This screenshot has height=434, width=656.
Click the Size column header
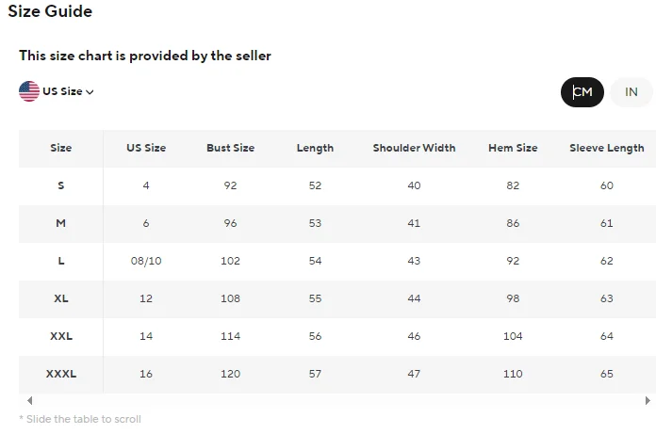pyautogui.click(x=61, y=148)
